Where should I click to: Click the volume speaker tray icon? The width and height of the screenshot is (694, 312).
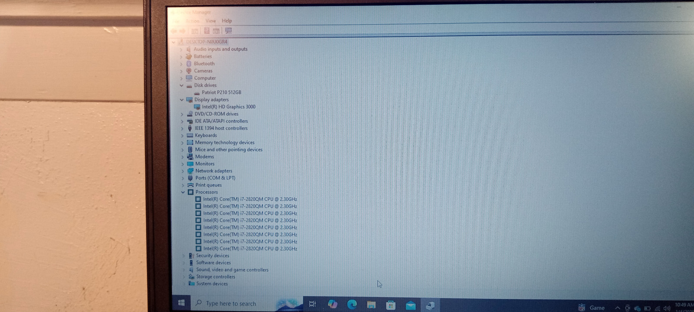[x=667, y=309]
